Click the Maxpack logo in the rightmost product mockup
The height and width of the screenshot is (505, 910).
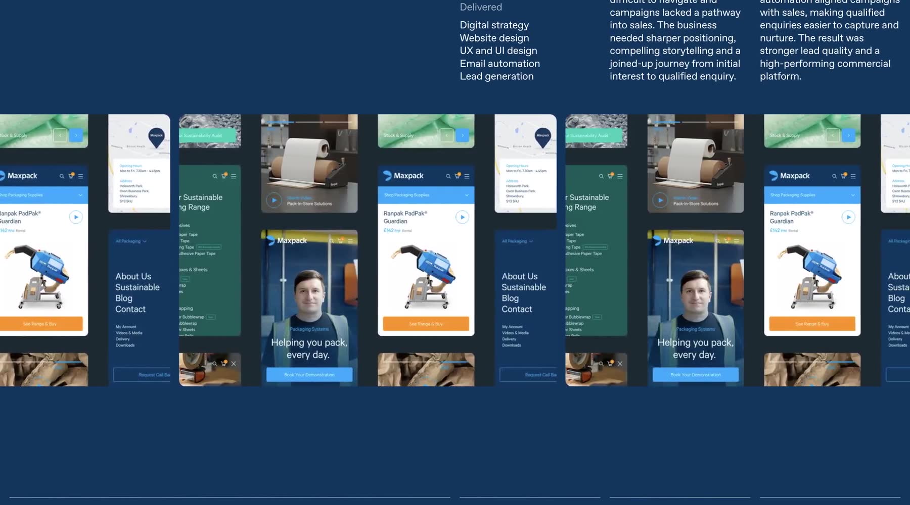(790, 176)
